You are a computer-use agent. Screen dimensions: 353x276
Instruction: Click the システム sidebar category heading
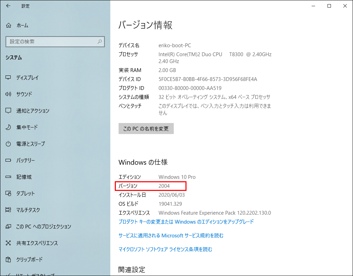pyautogui.click(x=14, y=58)
